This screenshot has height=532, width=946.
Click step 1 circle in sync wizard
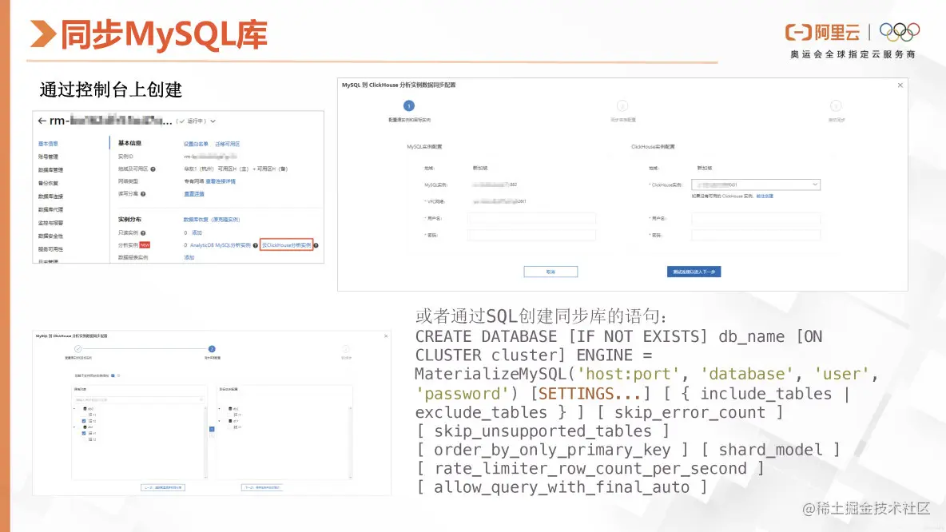tap(409, 106)
